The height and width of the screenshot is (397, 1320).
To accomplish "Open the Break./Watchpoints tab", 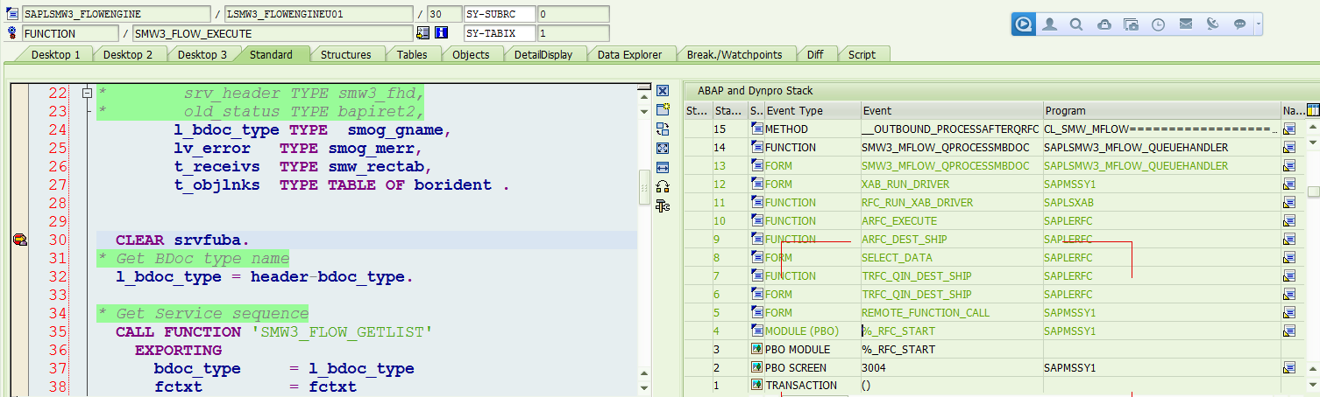I will pyautogui.click(x=735, y=54).
